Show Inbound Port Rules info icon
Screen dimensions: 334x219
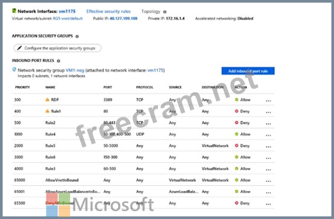59,61
